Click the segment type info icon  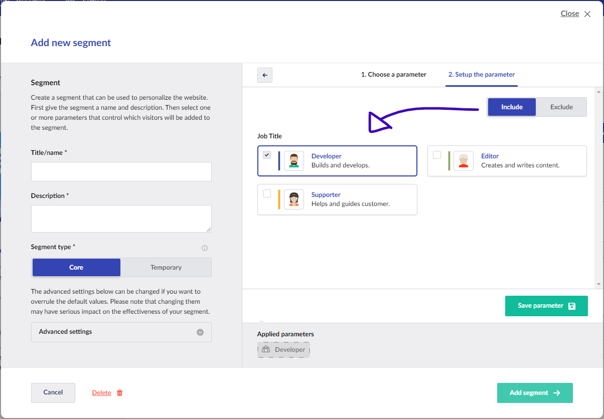point(205,248)
